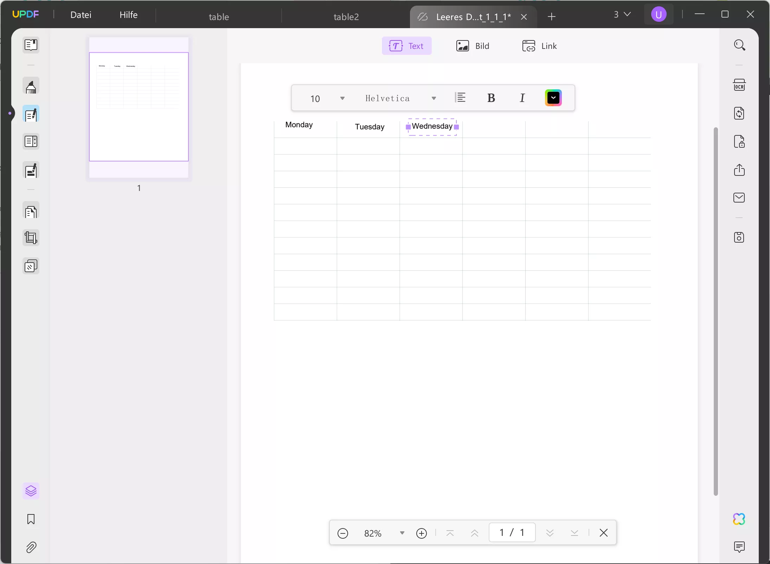Click the screenshot capture icon
The height and width of the screenshot is (564, 770).
tap(740, 237)
